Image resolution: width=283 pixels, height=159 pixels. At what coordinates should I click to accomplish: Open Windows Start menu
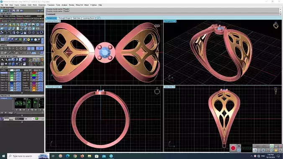coord(3,156)
